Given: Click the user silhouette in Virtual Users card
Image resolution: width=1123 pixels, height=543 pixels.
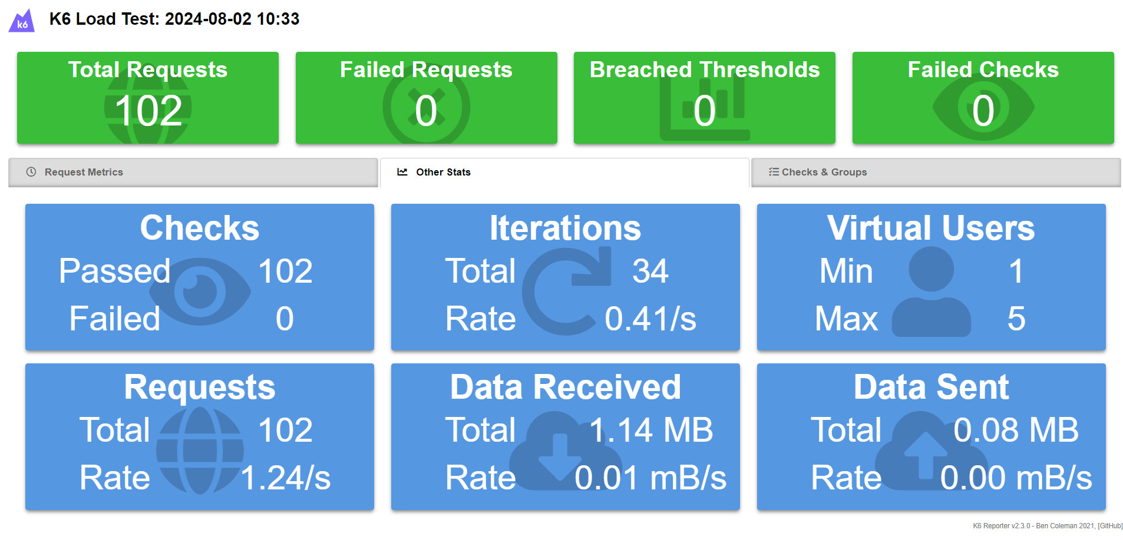Looking at the screenshot, I should point(931,292).
